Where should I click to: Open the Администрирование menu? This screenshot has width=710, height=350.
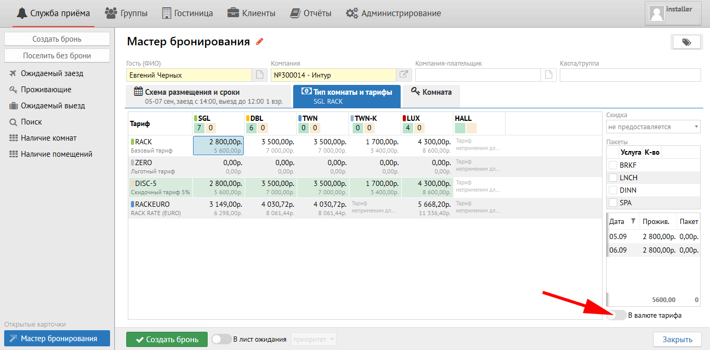coord(394,13)
